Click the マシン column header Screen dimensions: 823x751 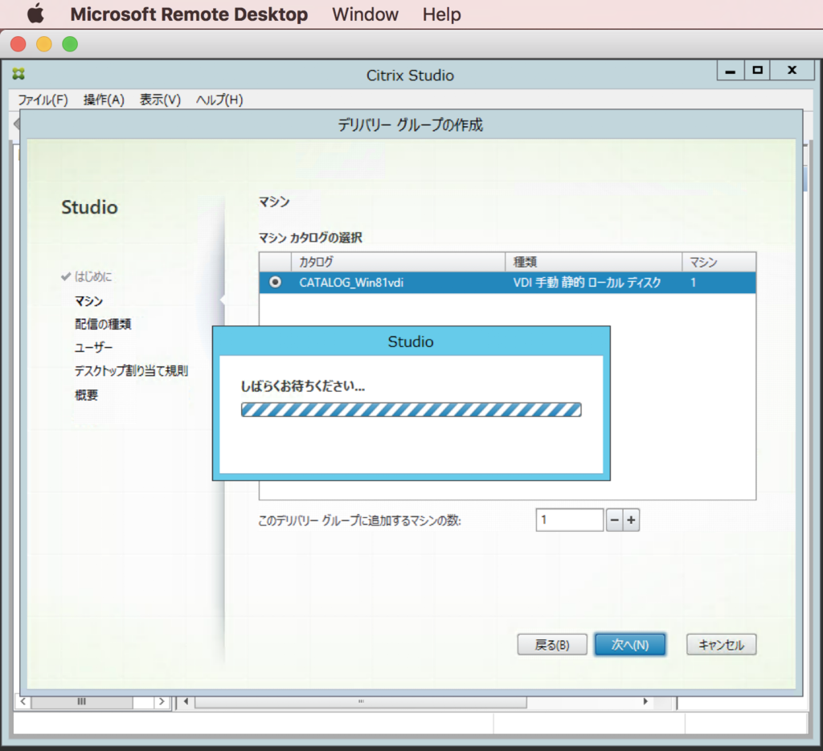(x=719, y=262)
